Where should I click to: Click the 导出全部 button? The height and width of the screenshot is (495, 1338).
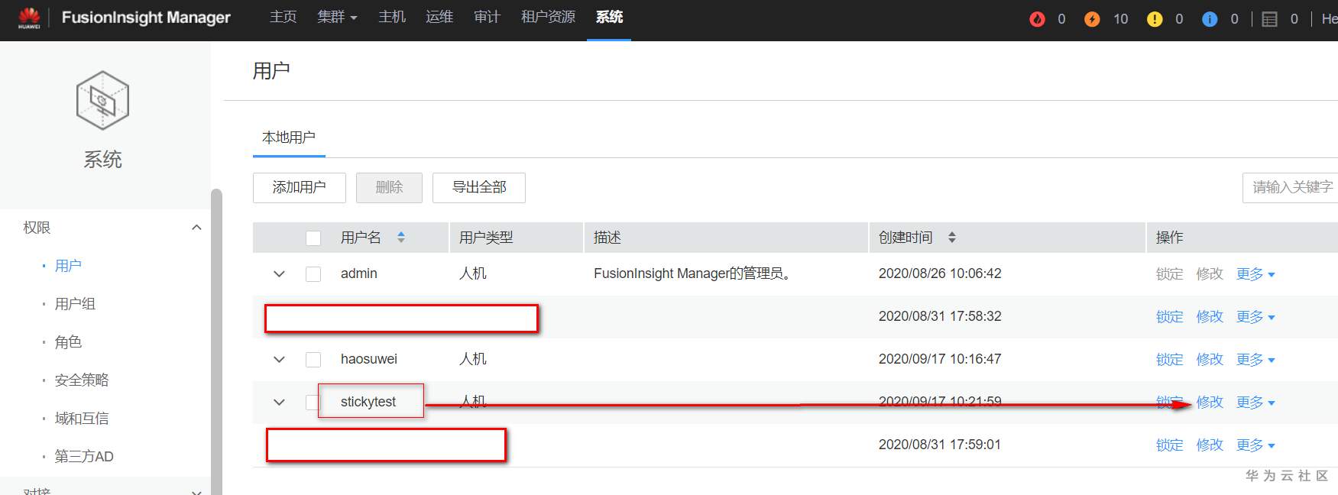[x=479, y=187]
